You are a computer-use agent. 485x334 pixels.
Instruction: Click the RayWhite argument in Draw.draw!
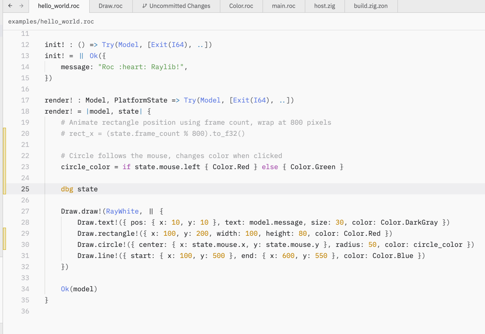click(x=123, y=211)
